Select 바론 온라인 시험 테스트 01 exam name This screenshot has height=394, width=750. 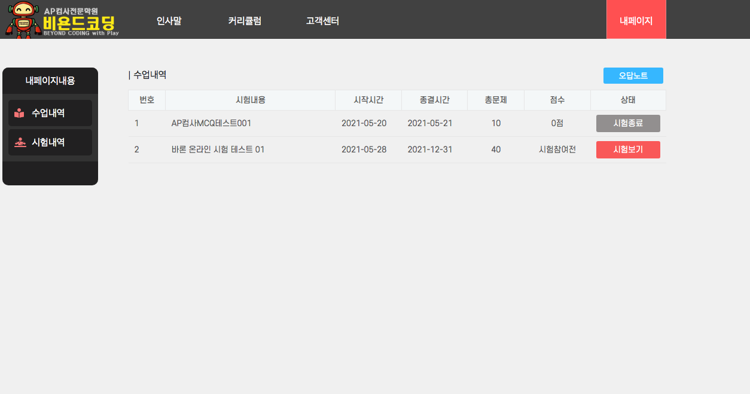pyautogui.click(x=218, y=149)
